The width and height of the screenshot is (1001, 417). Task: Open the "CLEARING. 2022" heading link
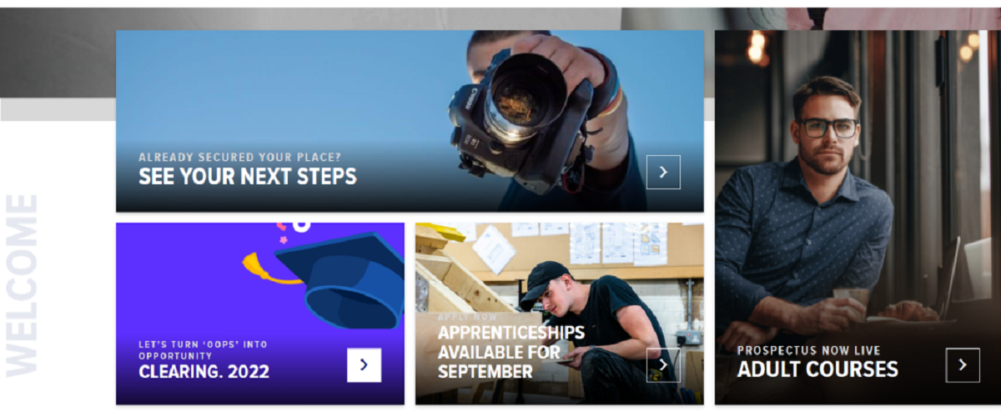pos(204,371)
